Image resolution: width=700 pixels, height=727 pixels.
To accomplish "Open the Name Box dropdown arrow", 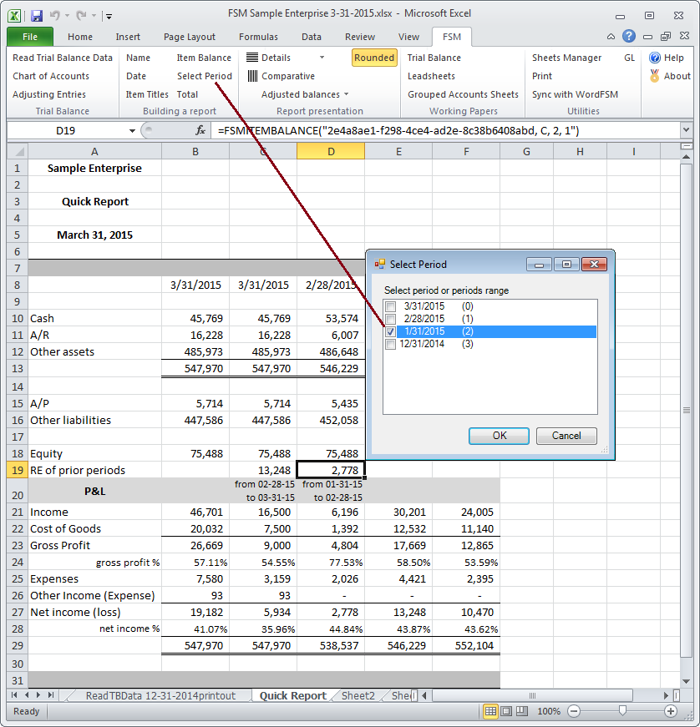I will pos(132,131).
